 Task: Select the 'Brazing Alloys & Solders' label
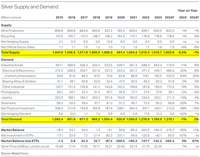click(19, 81)
